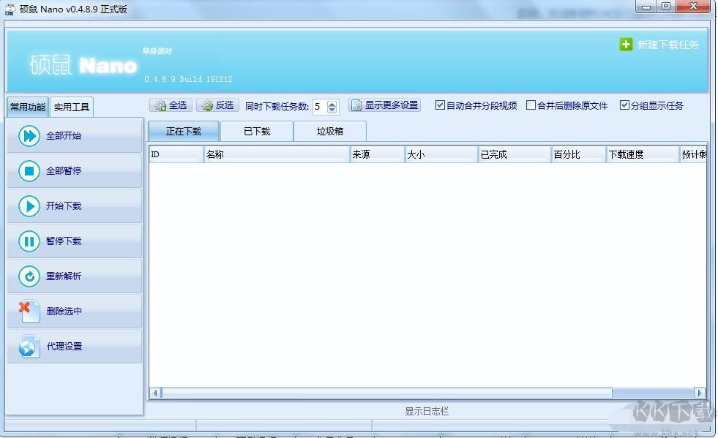The image size is (718, 438).
Task: Enable 合并后删除原文件 checkbox
Action: 531,105
